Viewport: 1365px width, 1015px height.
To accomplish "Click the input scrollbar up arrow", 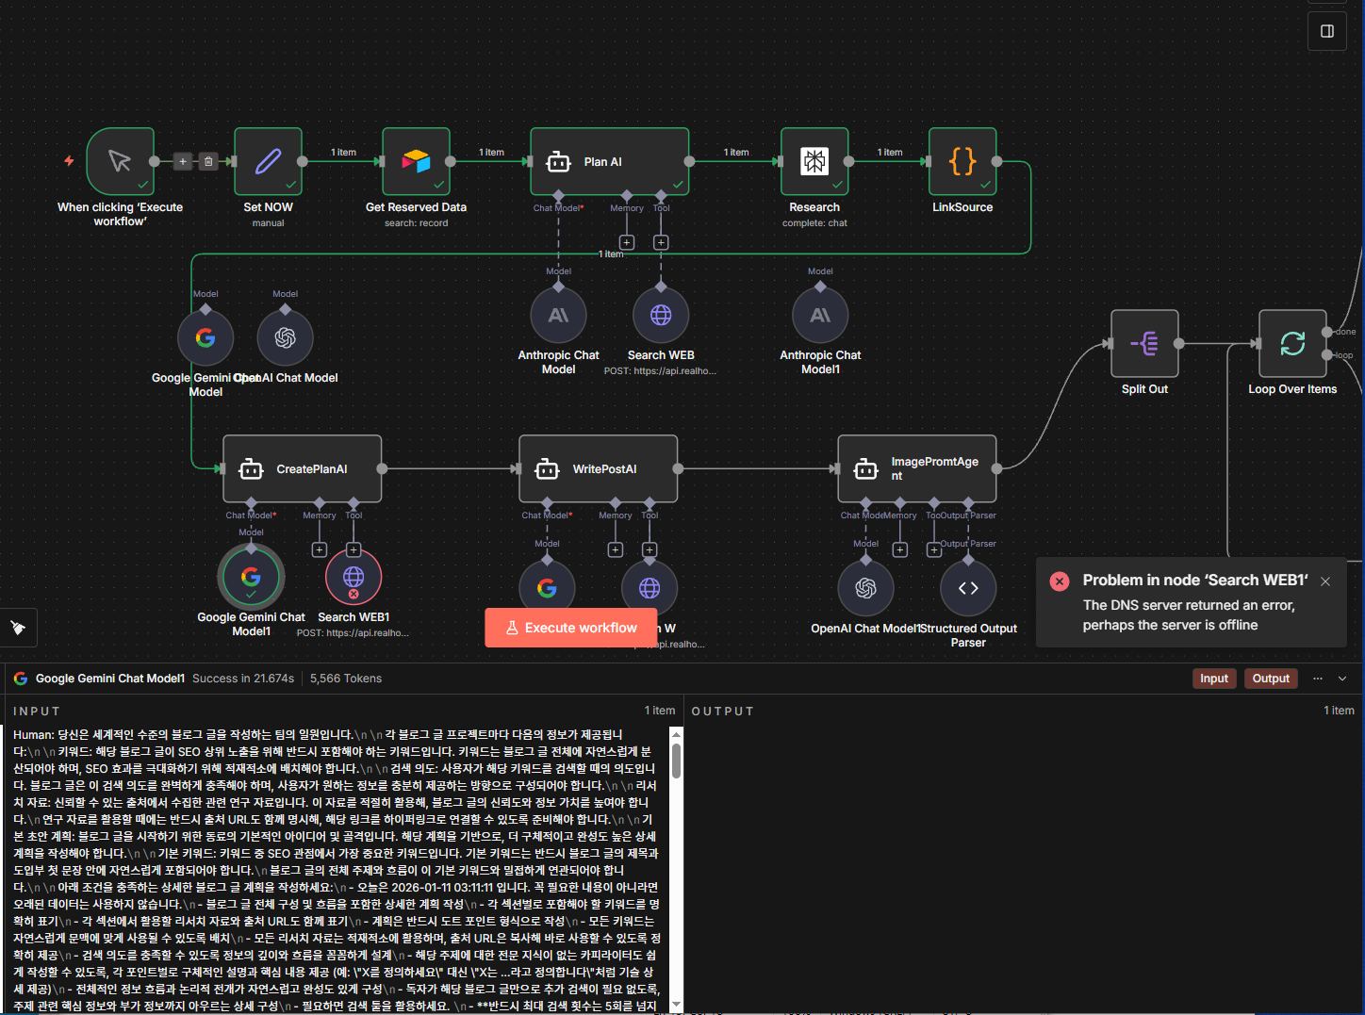I will click(x=676, y=734).
